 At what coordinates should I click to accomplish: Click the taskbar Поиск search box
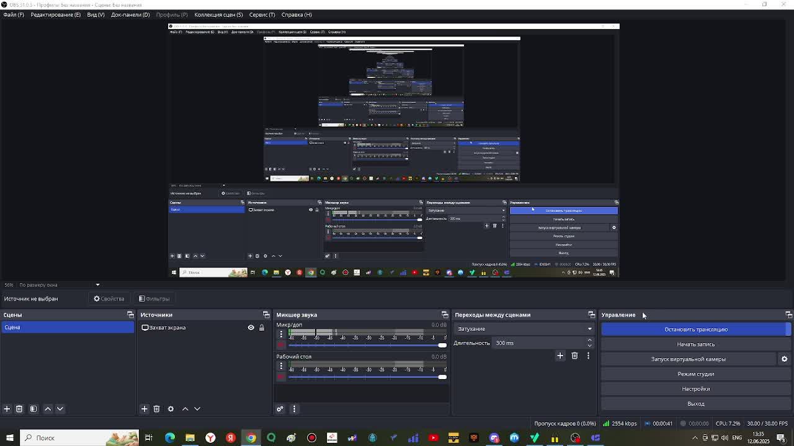[x=79, y=438]
